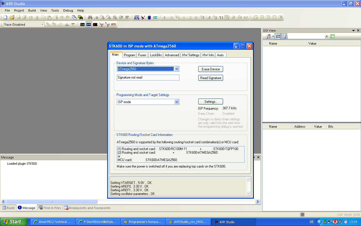Viewport: 361px width, 226px height.
Task: Click the 'Con' connect chip icon
Action: tap(82, 25)
